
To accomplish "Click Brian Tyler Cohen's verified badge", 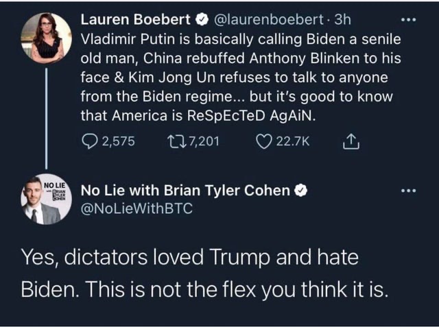I will click(300, 190).
